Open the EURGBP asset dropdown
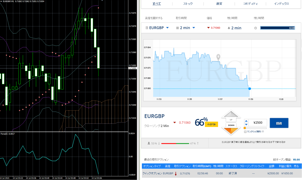Screen dimensions: 302x180 coord(168,28)
